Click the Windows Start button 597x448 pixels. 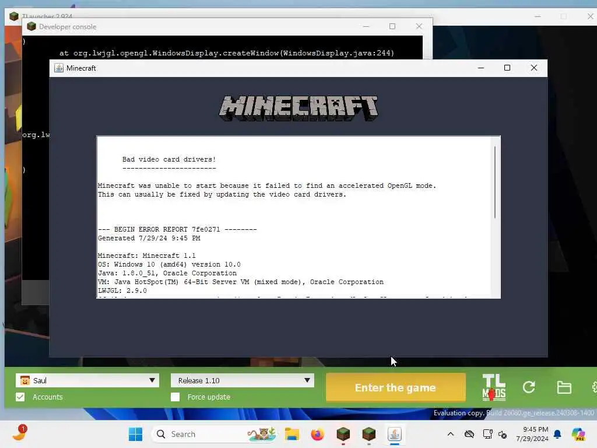[135, 434]
